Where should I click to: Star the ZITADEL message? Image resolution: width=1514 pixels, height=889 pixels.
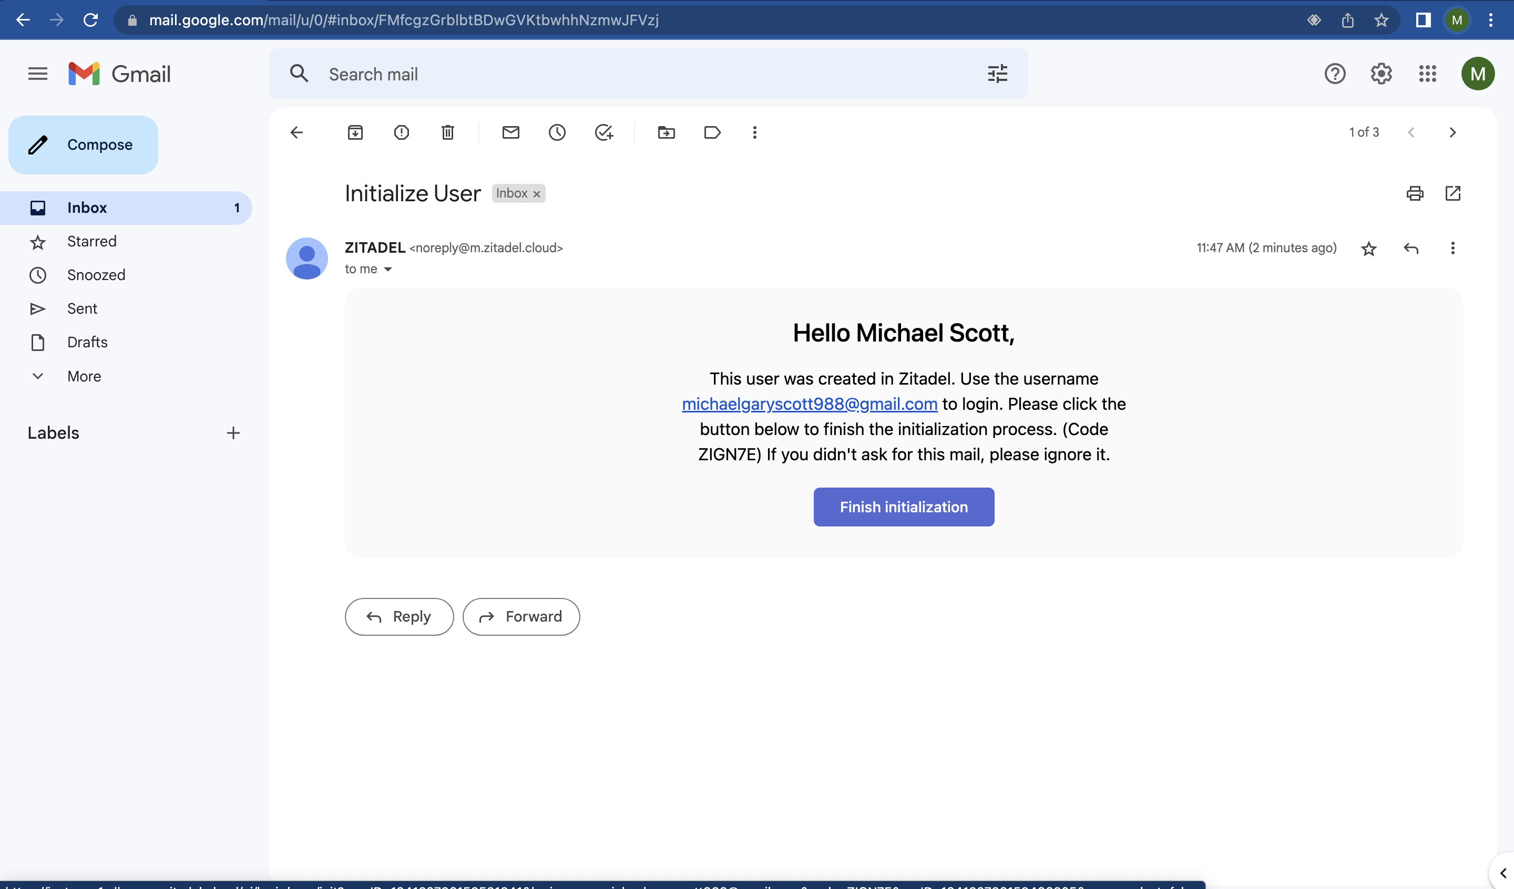point(1368,249)
